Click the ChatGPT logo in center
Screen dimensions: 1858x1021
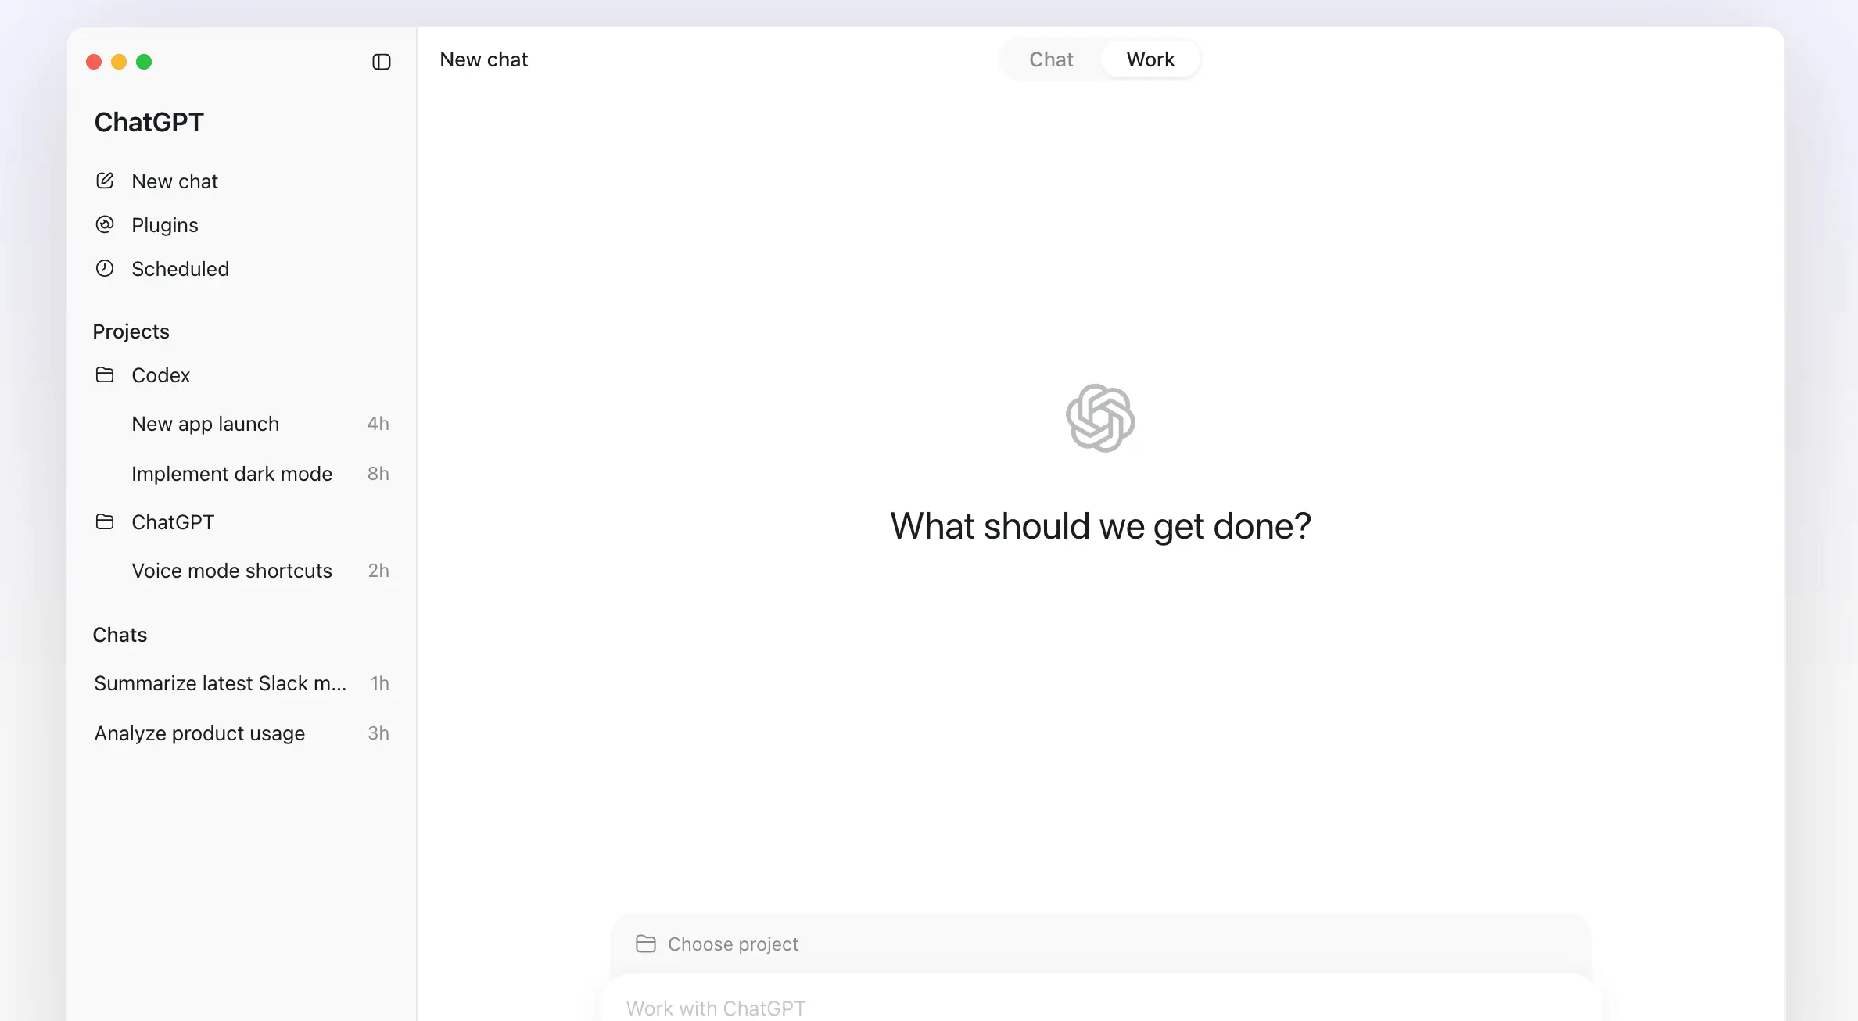pos(1100,417)
